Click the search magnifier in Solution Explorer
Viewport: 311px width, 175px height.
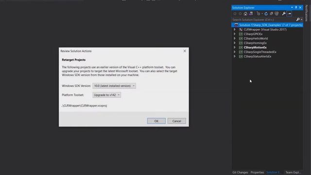[x=298, y=19]
